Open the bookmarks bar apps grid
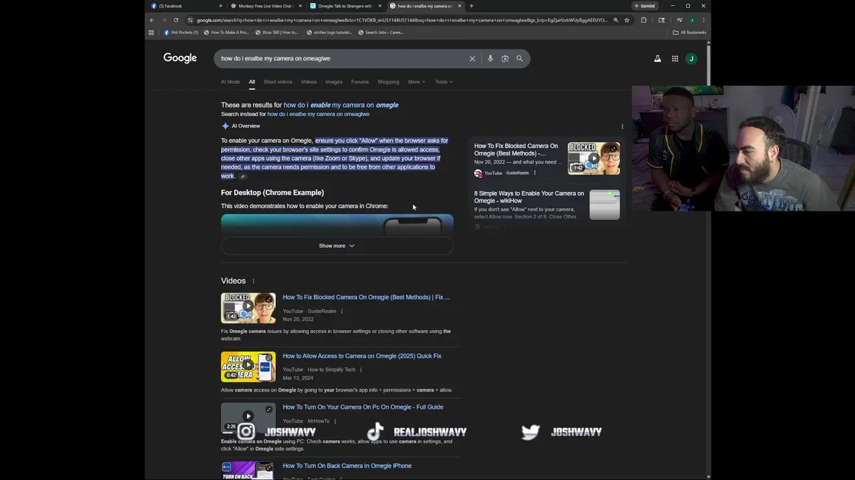This screenshot has width=855, height=480. tap(151, 32)
